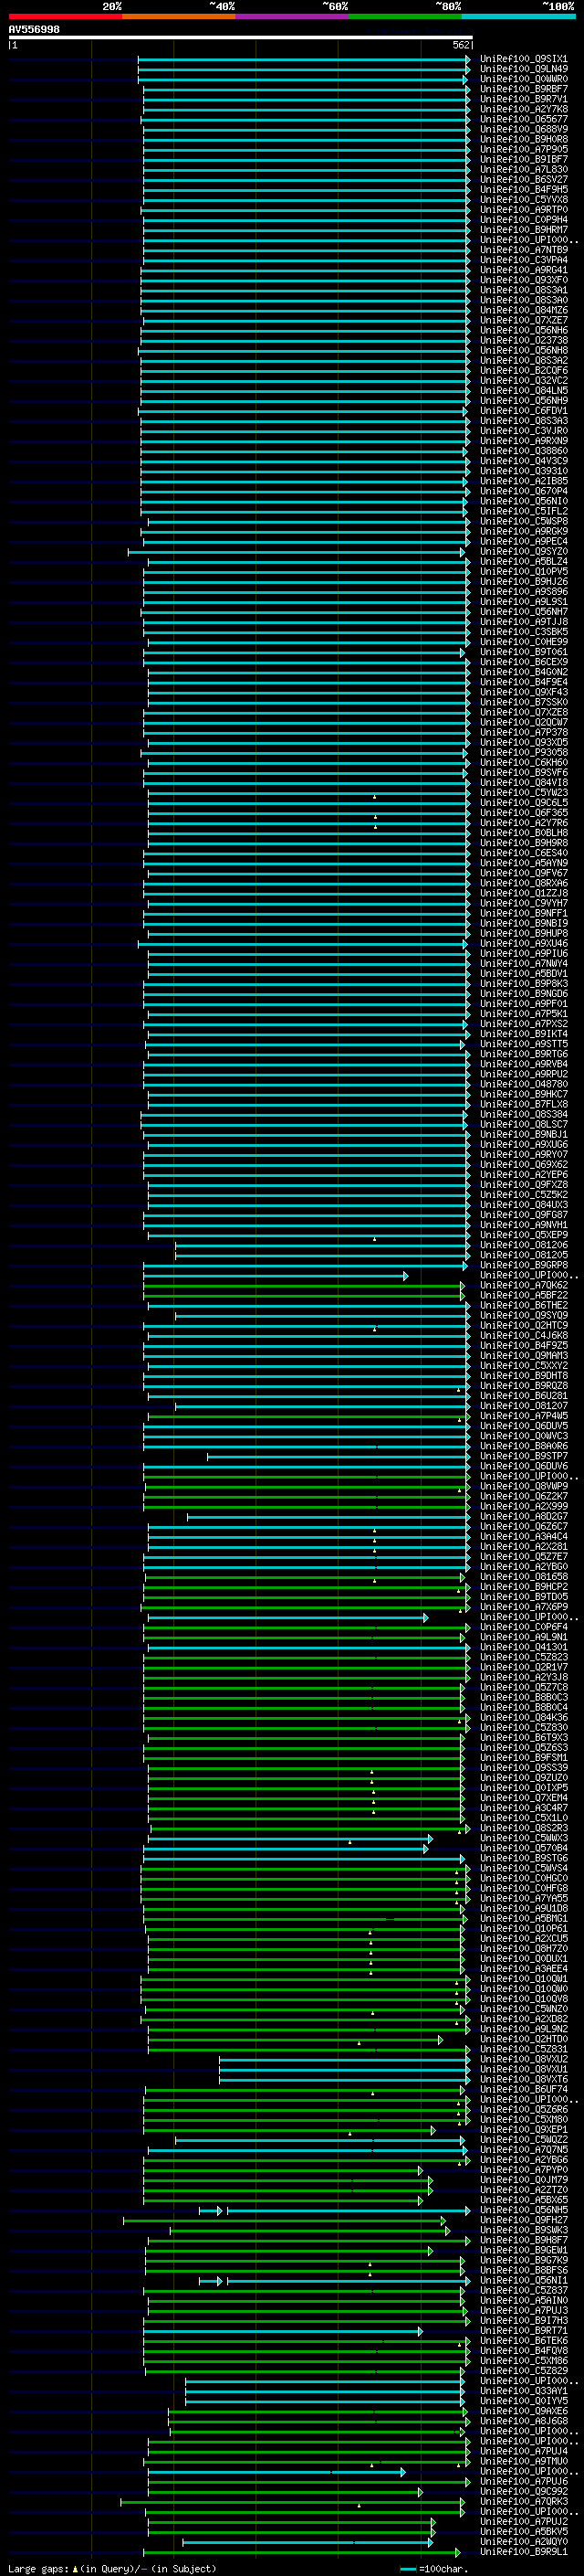Viewport: 584px width, 2576px height.
Task: Open hit UniRef100_Q0WWR0
Action: coord(523,79)
